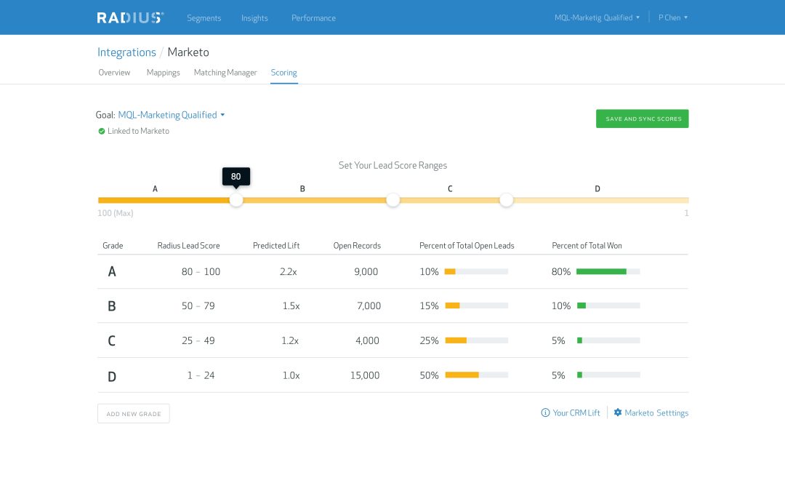Click Save and Sync Scores button
Screen dimensions: 785x491
click(x=643, y=119)
